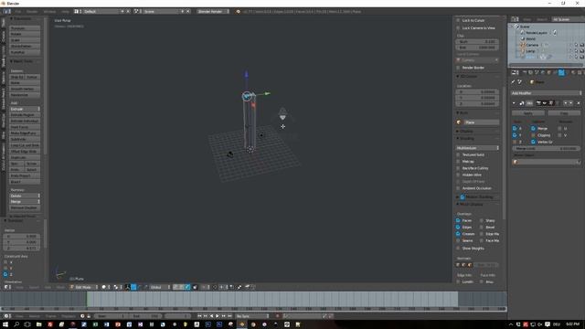This screenshot has height=329, width=585.
Task: Click the 3D View editor type icon
Action: tap(7, 287)
